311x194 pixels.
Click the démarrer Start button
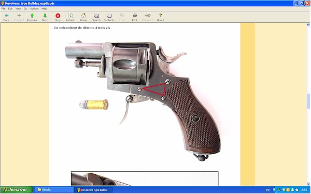tap(16, 190)
